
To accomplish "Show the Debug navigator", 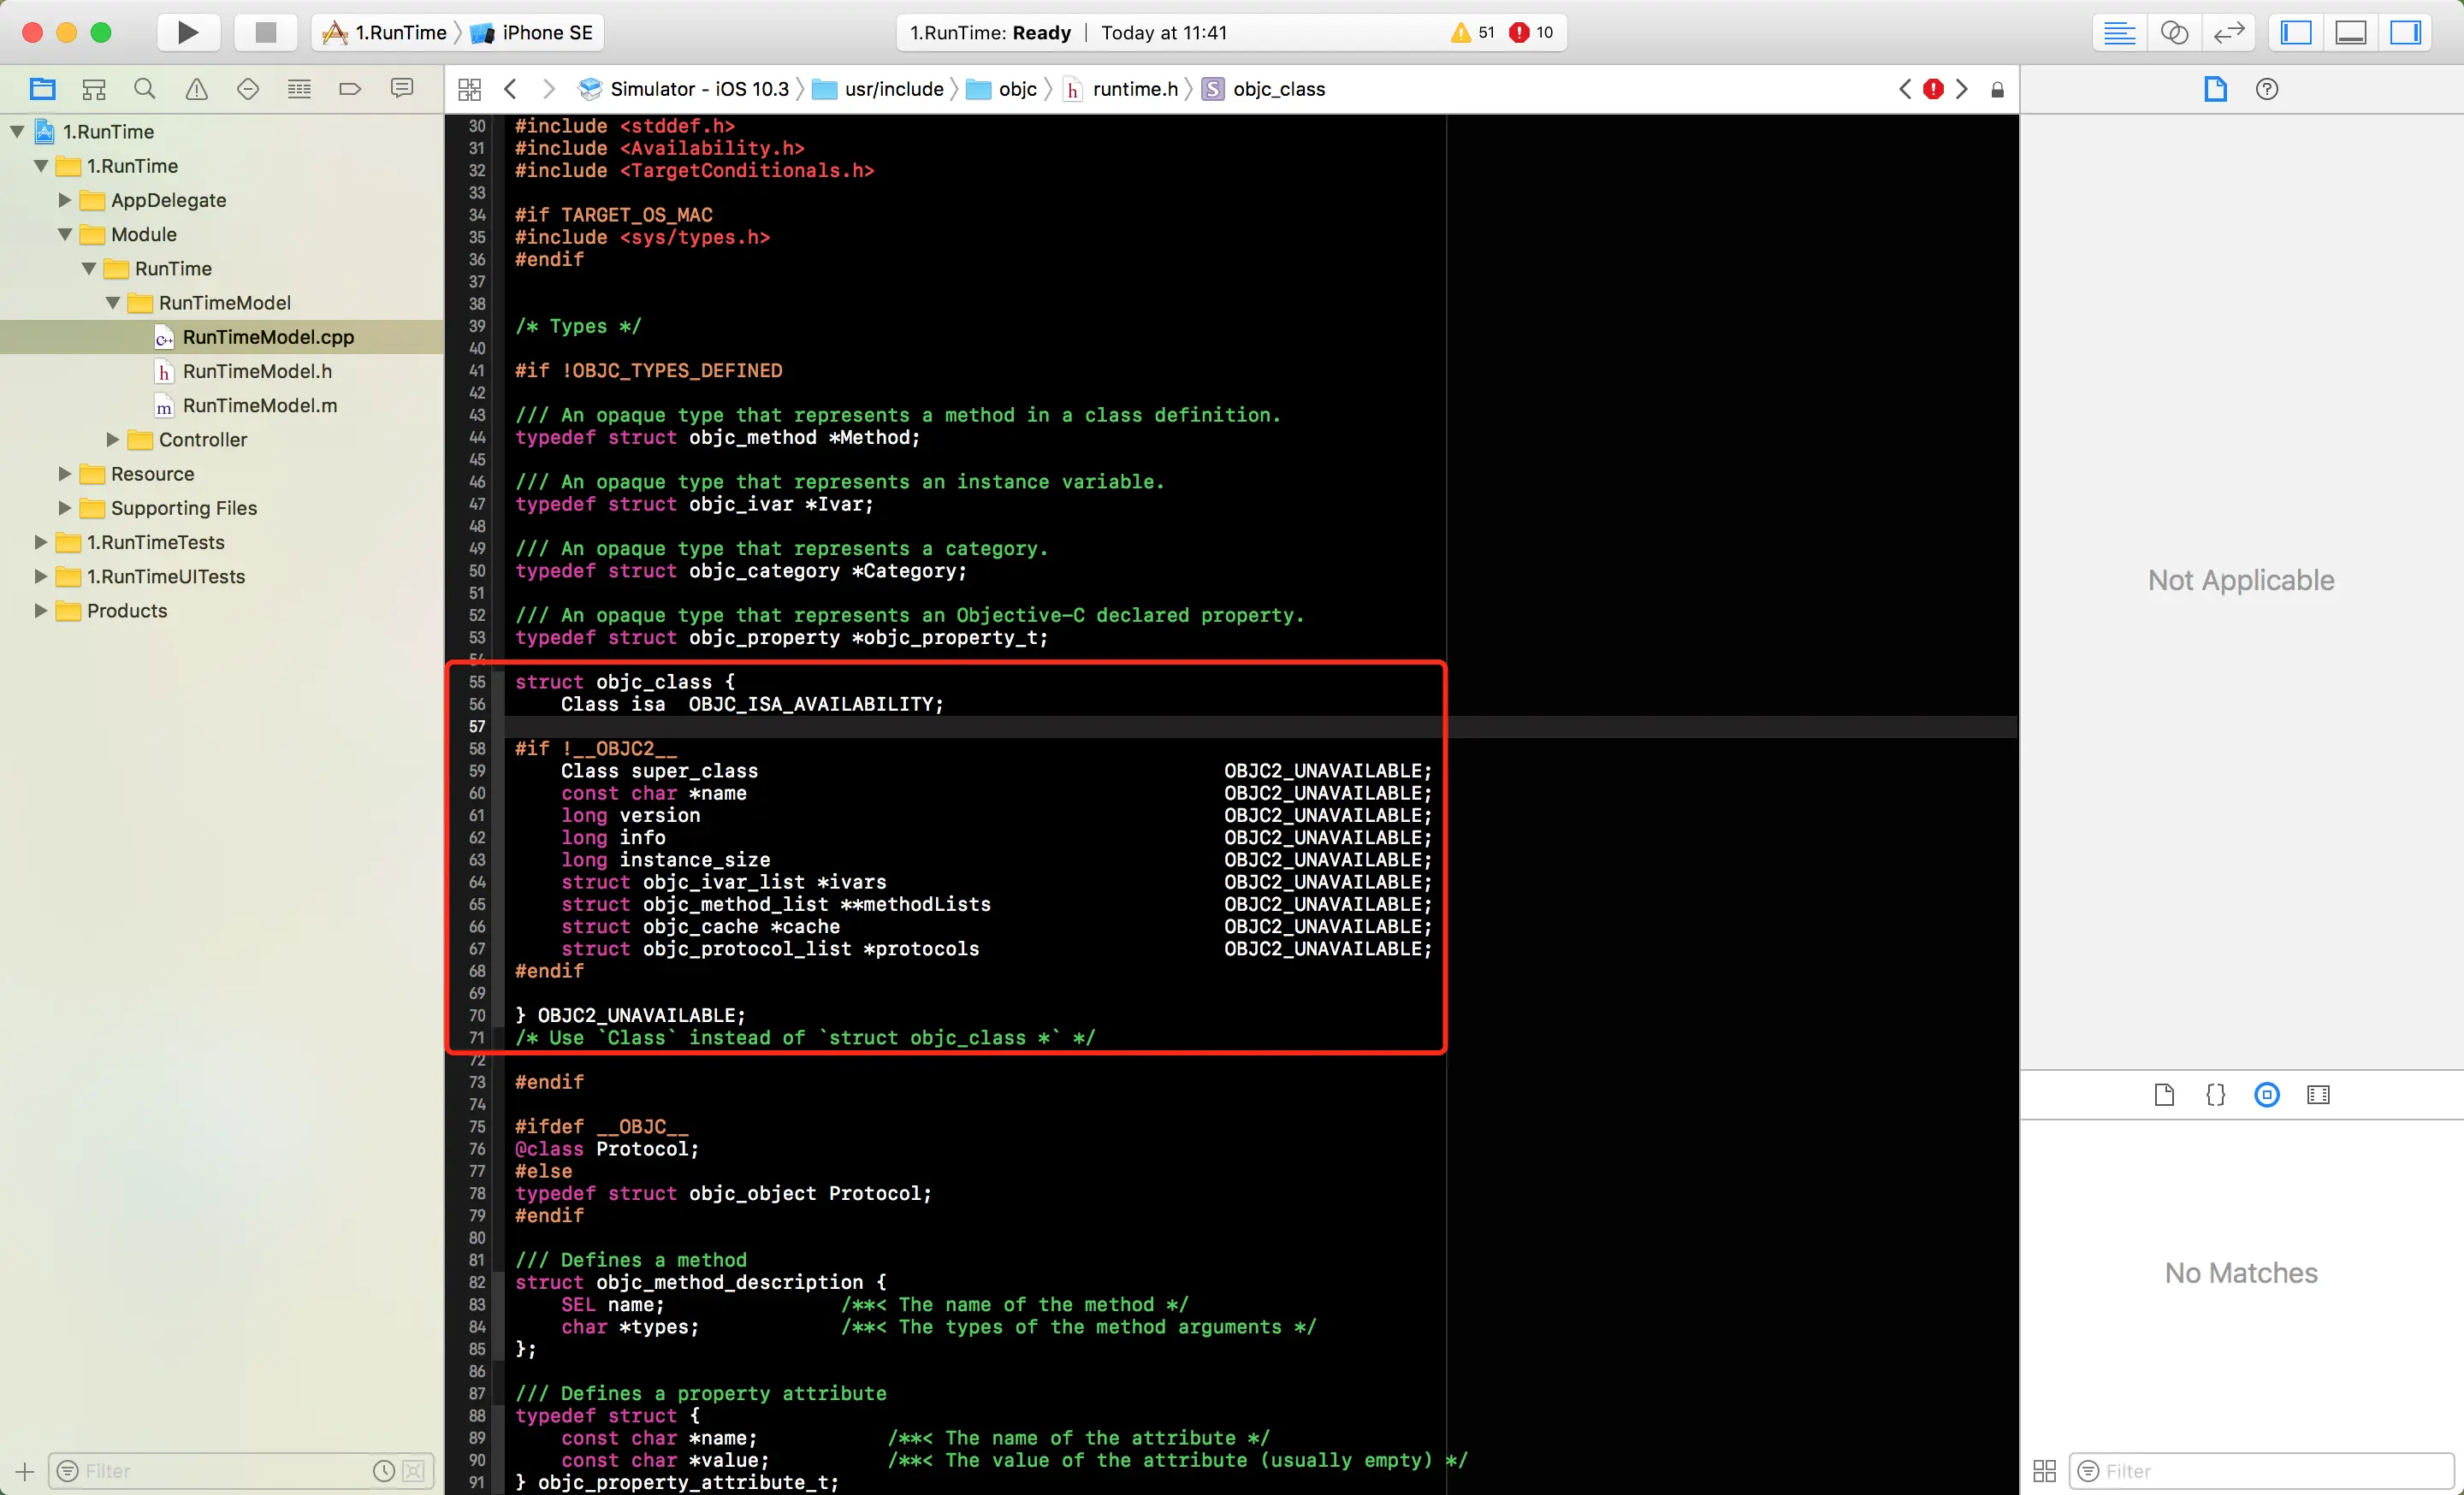I will [299, 89].
